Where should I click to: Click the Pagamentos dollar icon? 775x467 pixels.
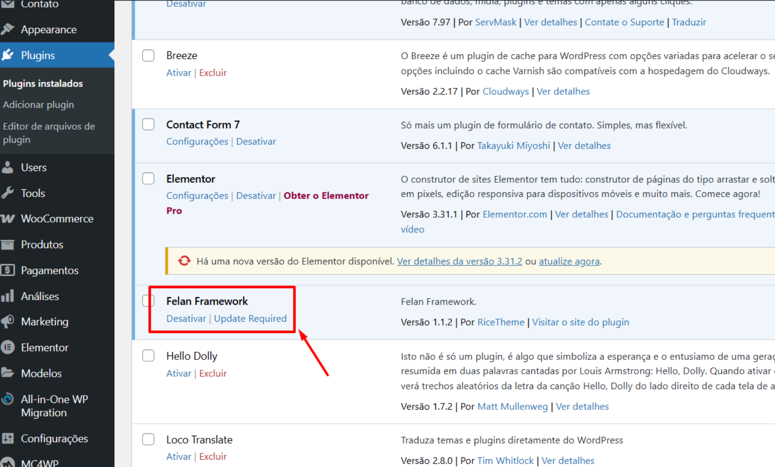pos(8,270)
